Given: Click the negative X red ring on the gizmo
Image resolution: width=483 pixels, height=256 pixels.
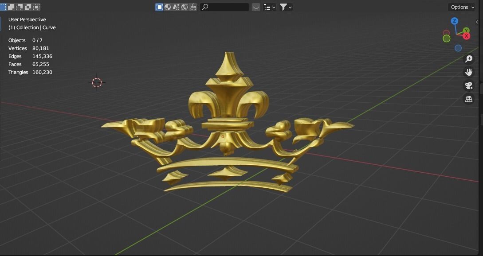Looking at the screenshot, I should [446, 33].
